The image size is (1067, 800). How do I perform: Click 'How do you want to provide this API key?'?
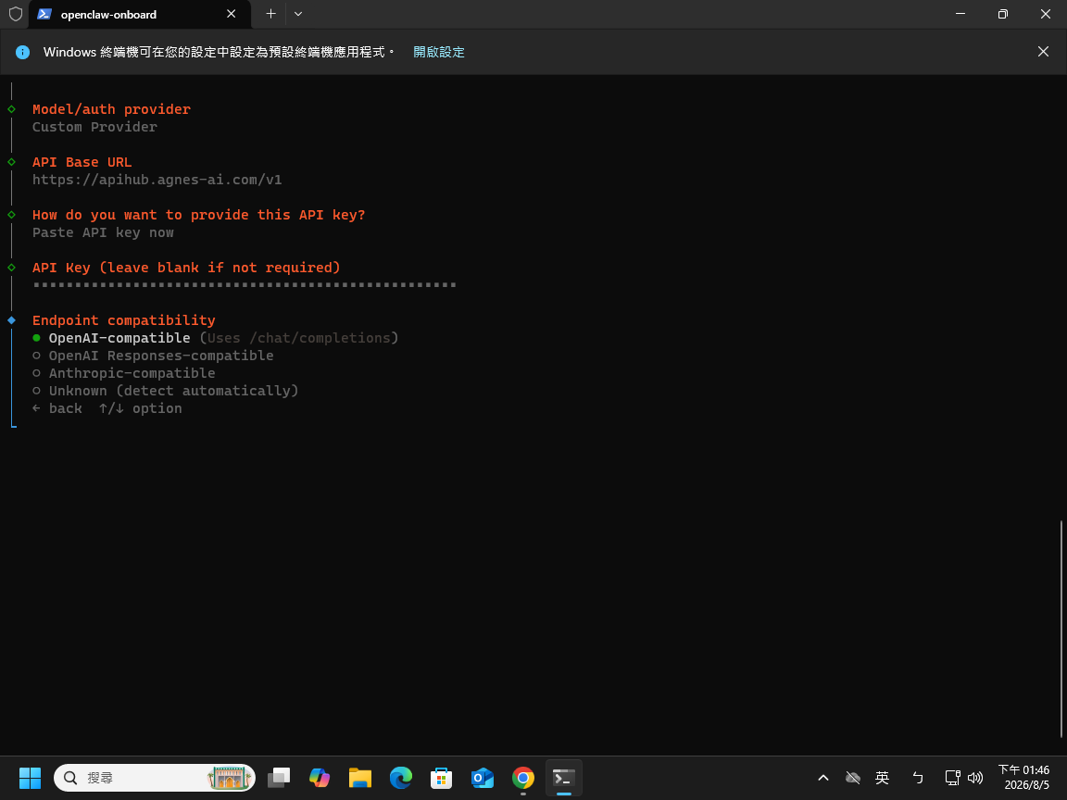tap(199, 215)
